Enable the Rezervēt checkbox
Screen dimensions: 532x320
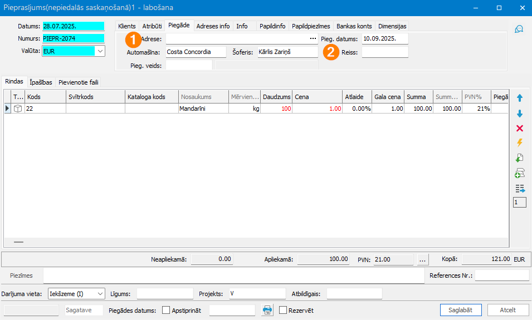tap(283, 310)
